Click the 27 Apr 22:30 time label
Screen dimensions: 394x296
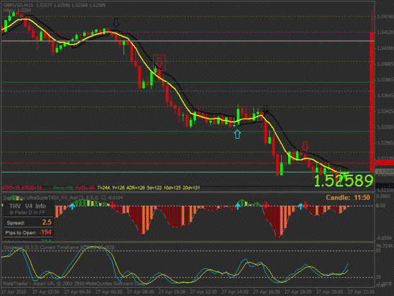pyautogui.click(x=361, y=292)
